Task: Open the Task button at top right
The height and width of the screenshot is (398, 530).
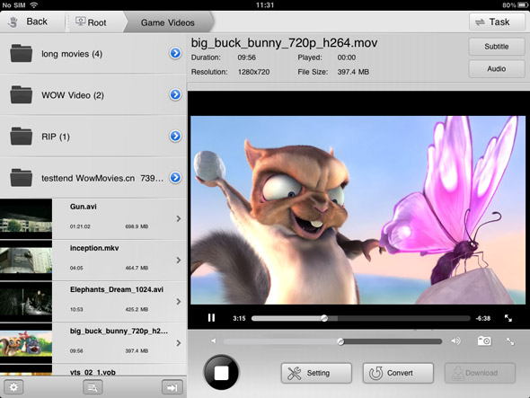Action: click(497, 22)
